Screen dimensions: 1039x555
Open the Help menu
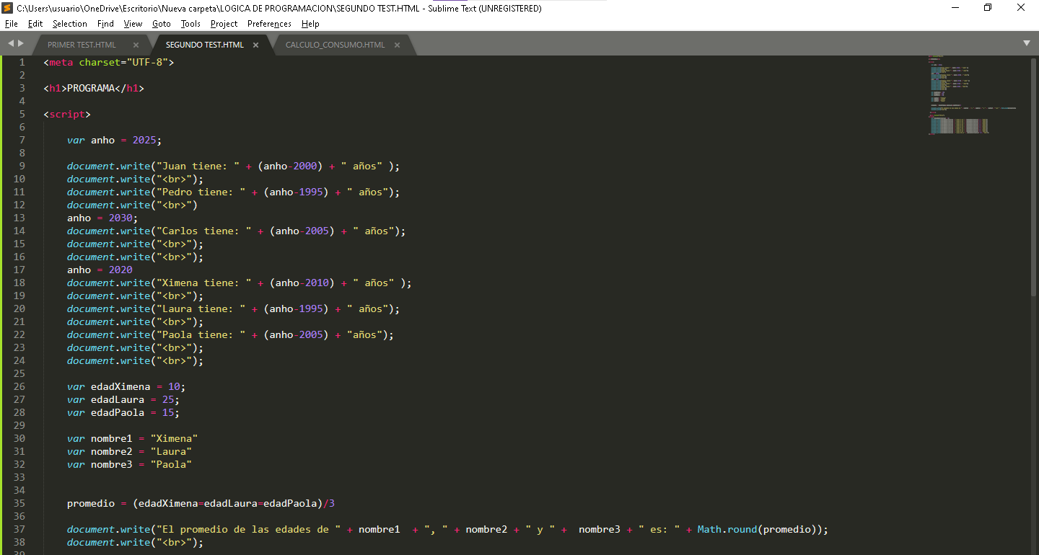pyautogui.click(x=310, y=24)
